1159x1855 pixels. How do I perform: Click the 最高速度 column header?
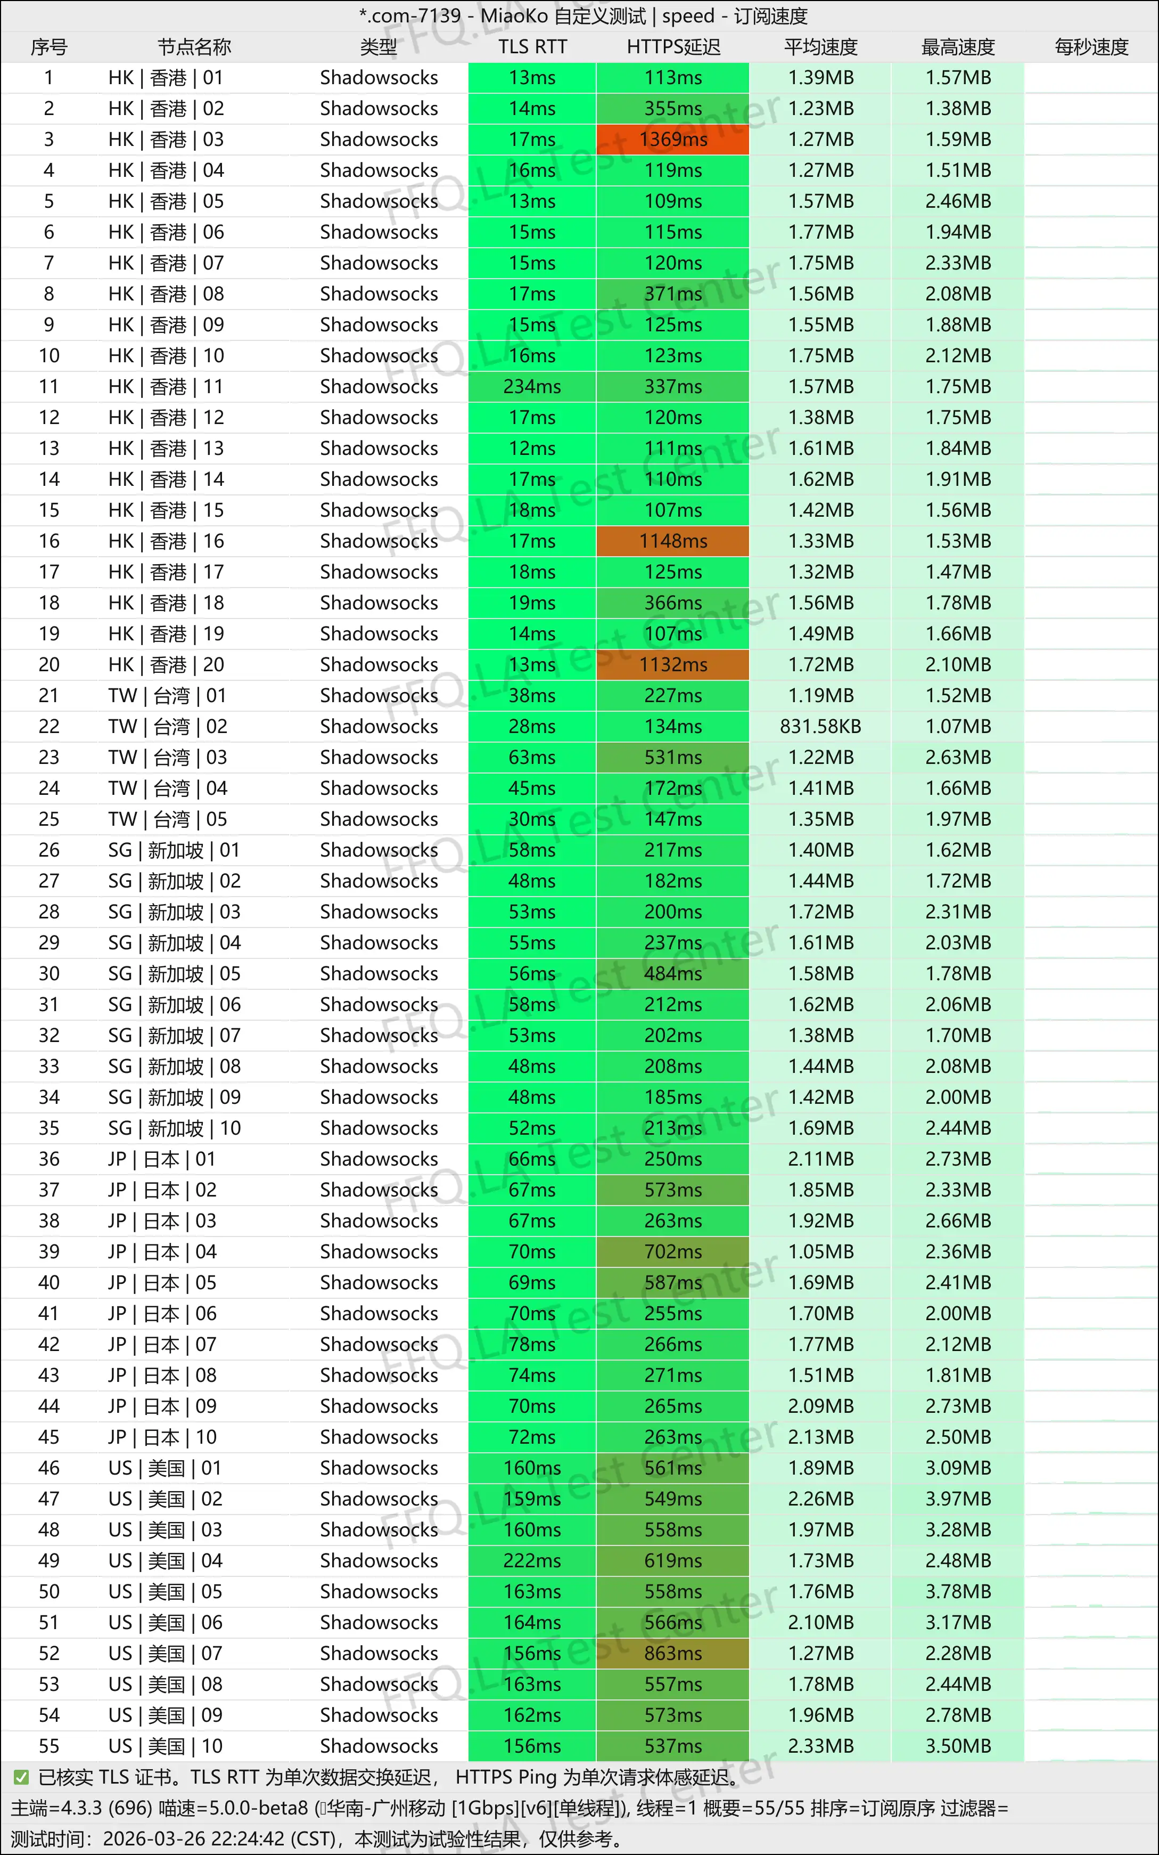coord(957,47)
